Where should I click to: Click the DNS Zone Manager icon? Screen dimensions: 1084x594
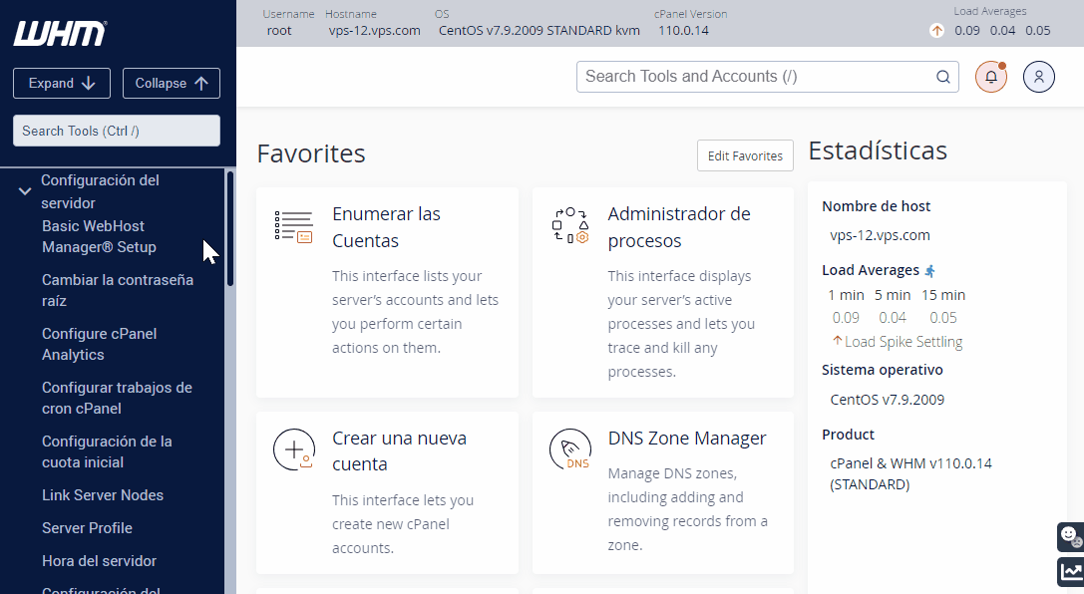[x=570, y=449]
